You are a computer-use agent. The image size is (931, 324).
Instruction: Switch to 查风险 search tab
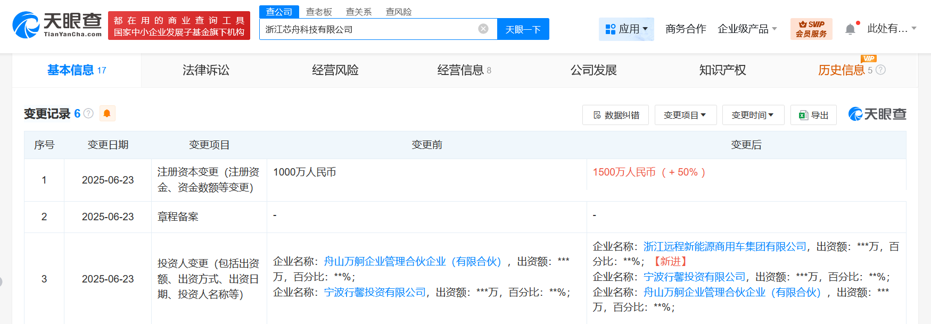click(399, 12)
